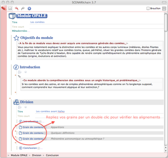This screenshot has height=158, width=168.
Task: Select the Objectifs du module heading
Action: click(37, 38)
